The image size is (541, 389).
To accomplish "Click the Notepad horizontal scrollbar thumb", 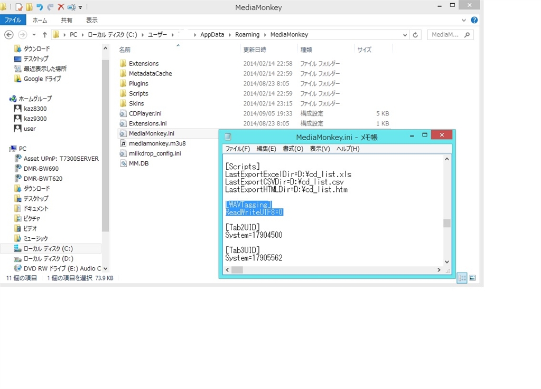I will (237, 270).
